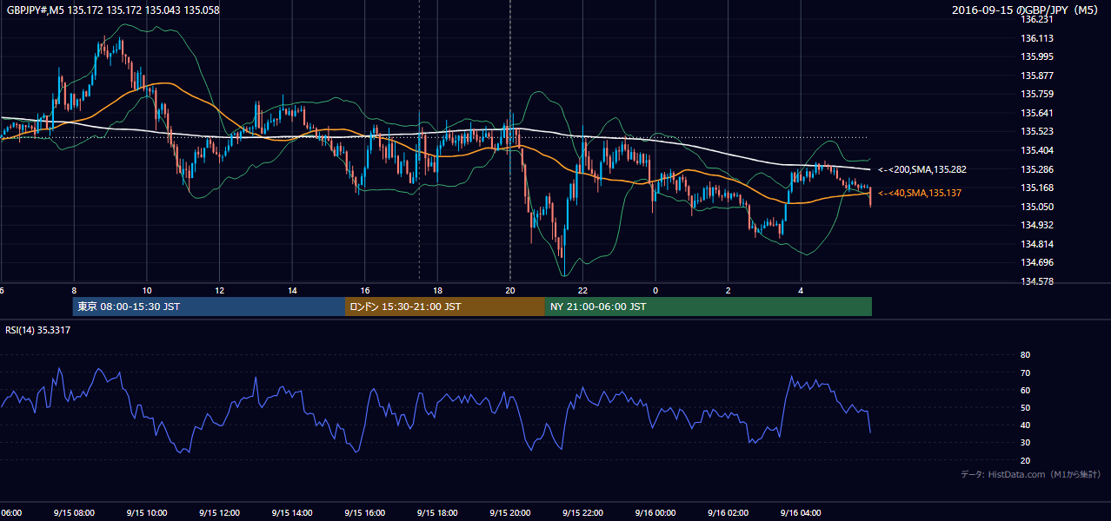Click price axis value 135.641
Image resolution: width=1111 pixels, height=521 pixels.
click(x=1037, y=113)
